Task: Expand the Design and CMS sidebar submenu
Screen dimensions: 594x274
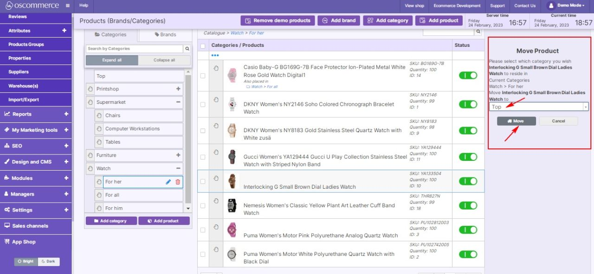Action: [x=66, y=162]
